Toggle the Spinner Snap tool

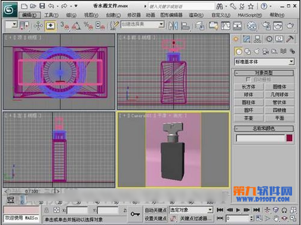click(100, 26)
